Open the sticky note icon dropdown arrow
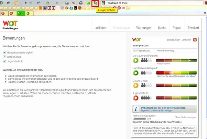The height and width of the screenshot is (139, 207). pyautogui.click(x=19, y=3)
